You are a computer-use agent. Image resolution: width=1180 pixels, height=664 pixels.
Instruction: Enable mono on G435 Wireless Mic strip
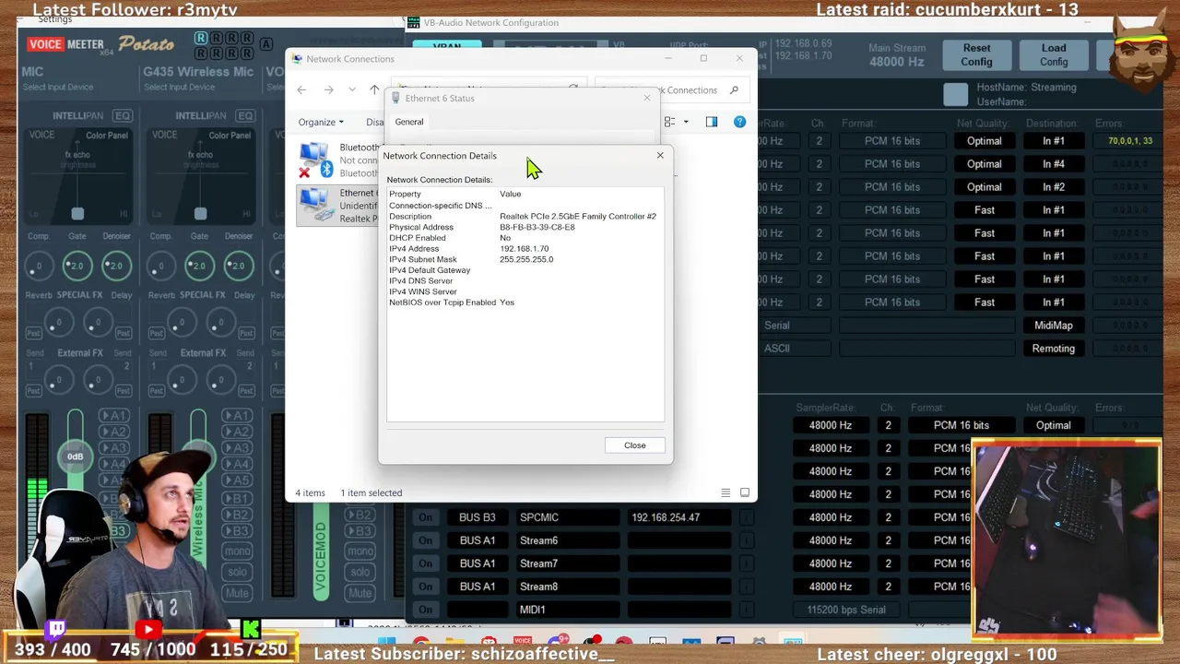coord(236,551)
